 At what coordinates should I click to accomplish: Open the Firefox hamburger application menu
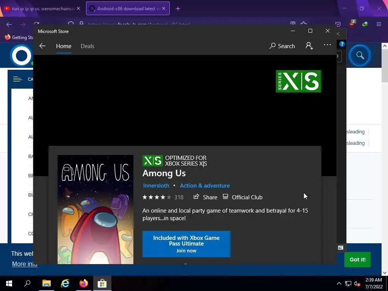click(379, 24)
